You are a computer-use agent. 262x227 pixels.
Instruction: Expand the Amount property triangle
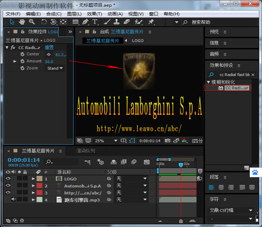pyautogui.click(x=15, y=61)
